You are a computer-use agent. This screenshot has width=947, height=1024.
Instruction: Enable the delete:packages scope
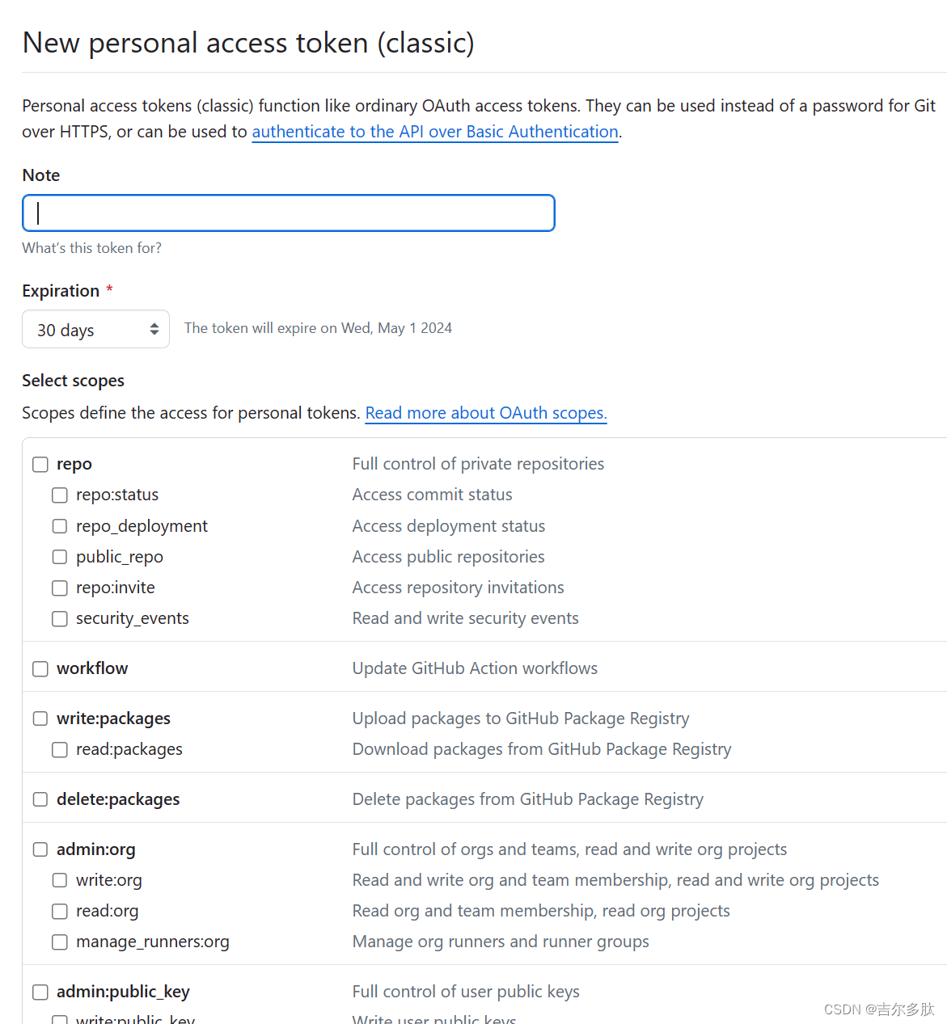[x=40, y=799]
